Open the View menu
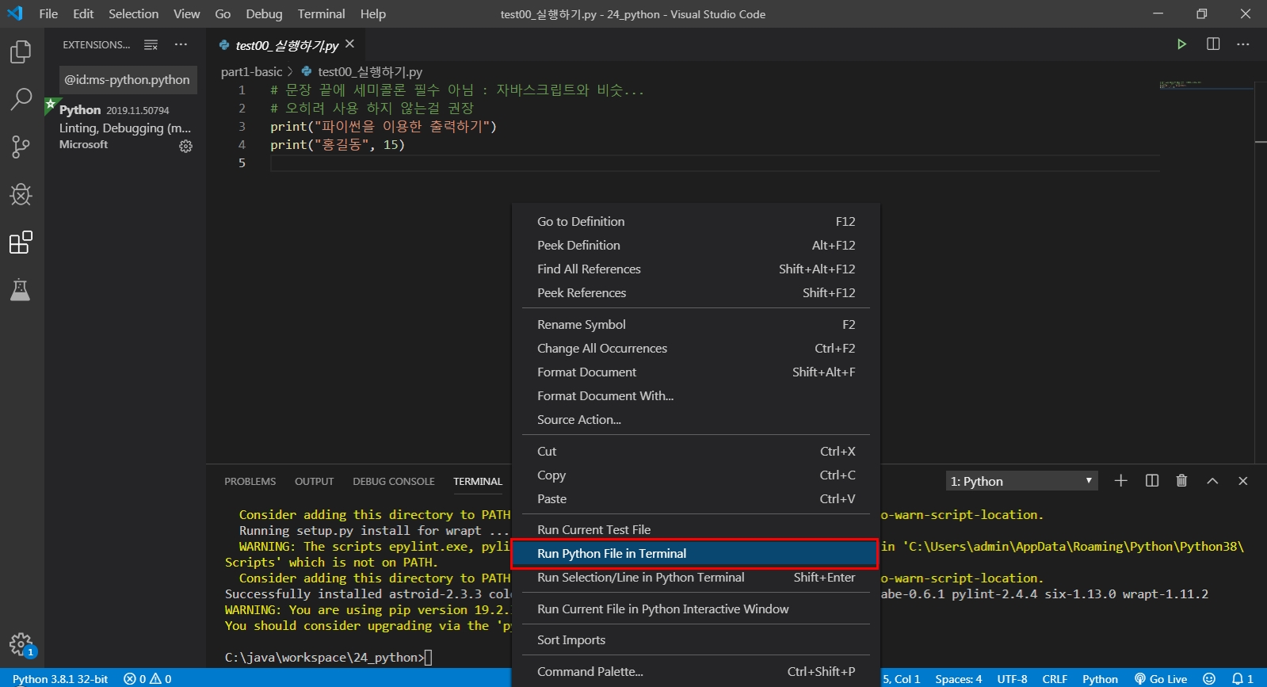The image size is (1267, 687). click(187, 13)
